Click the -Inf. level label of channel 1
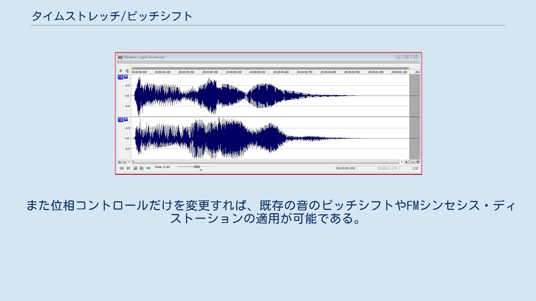This screenshot has width=536, height=301. point(126,96)
